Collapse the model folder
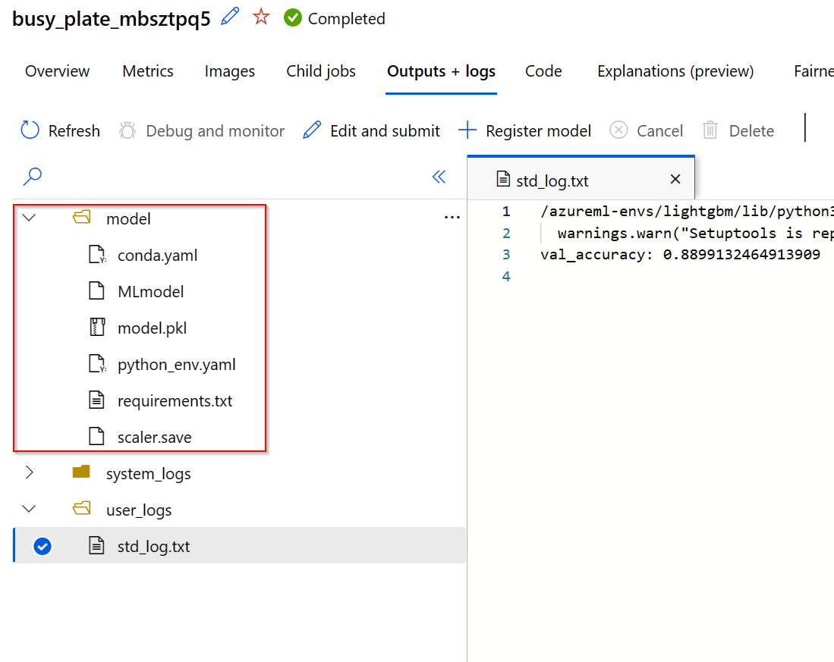The height and width of the screenshot is (662, 834). point(30,218)
